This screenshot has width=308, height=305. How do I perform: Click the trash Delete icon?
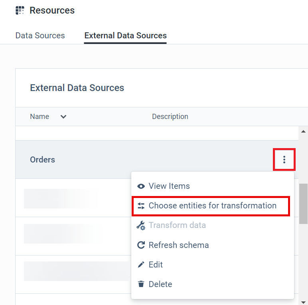[141, 284]
